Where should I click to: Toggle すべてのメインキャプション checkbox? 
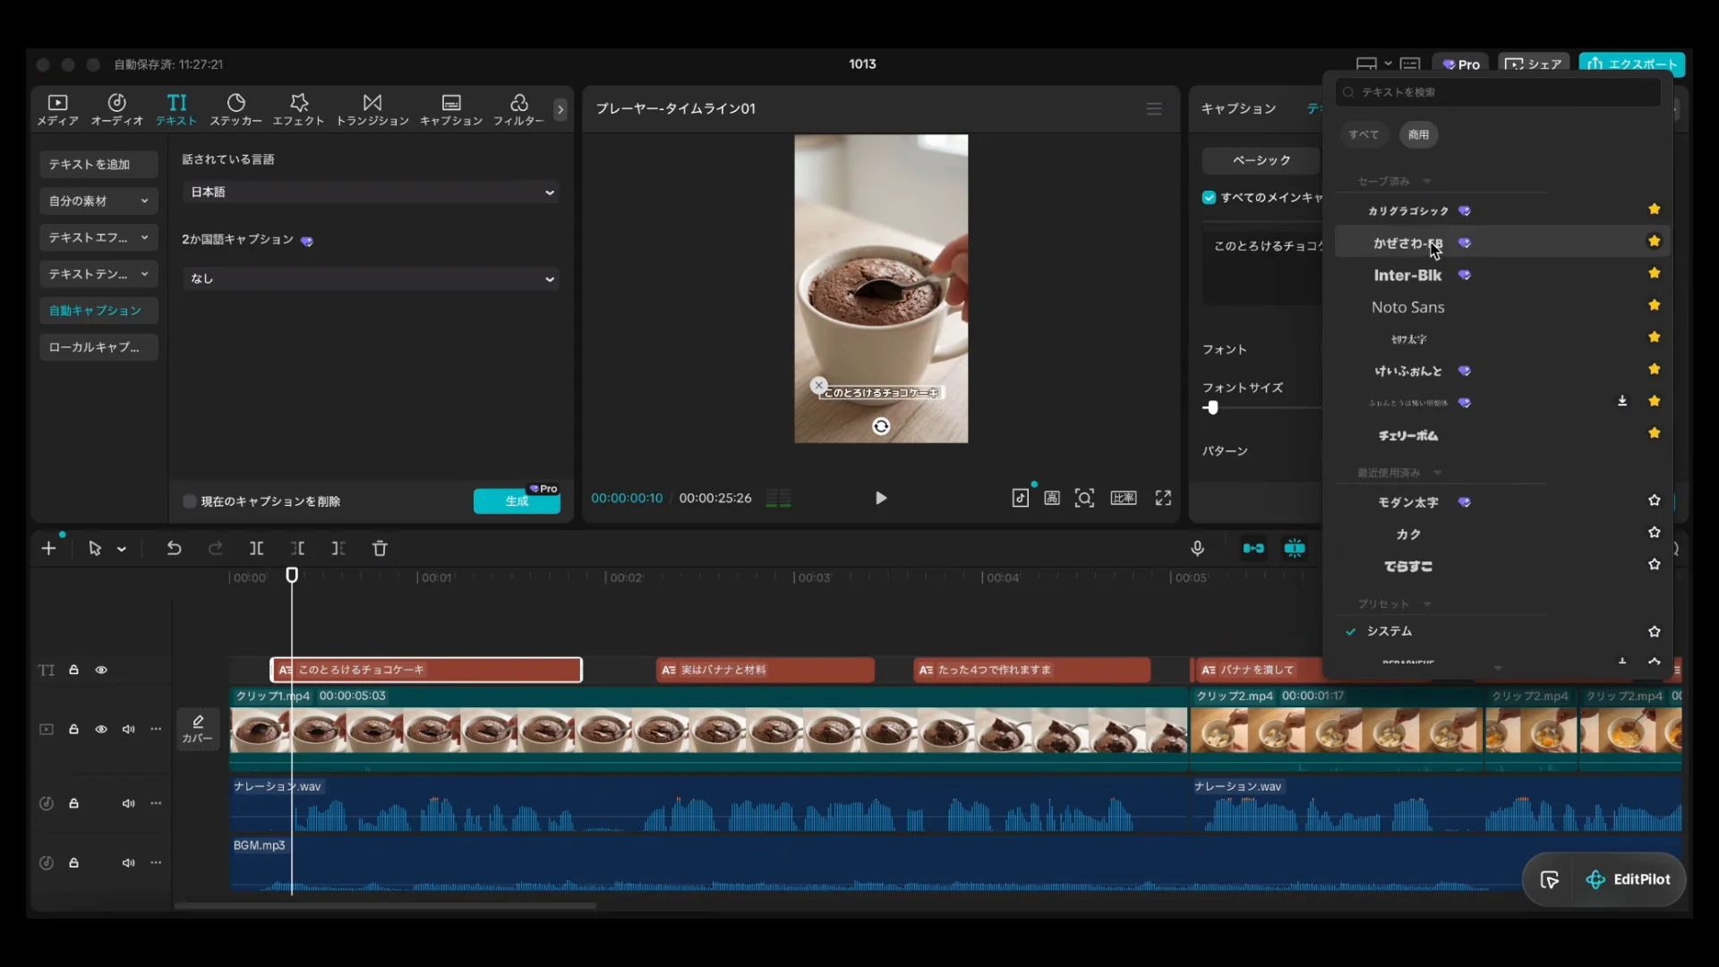coord(1209,197)
